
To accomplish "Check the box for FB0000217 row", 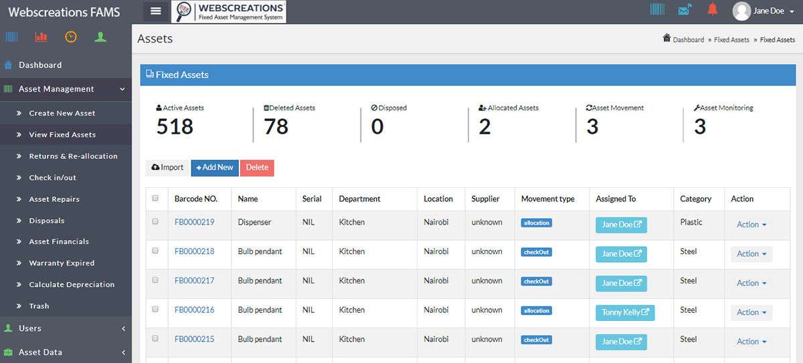I will coord(155,280).
